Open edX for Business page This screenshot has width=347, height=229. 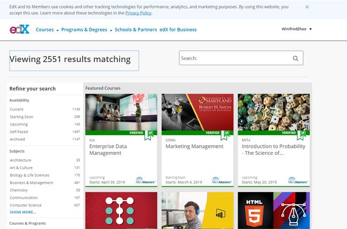pyautogui.click(x=178, y=30)
